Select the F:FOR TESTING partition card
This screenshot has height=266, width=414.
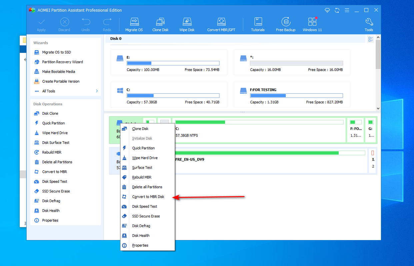(292, 94)
